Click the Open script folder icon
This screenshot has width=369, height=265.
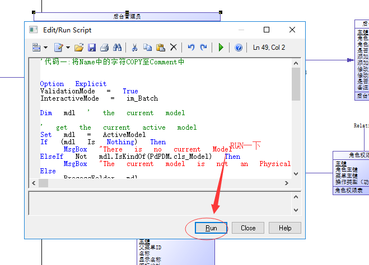(79, 48)
